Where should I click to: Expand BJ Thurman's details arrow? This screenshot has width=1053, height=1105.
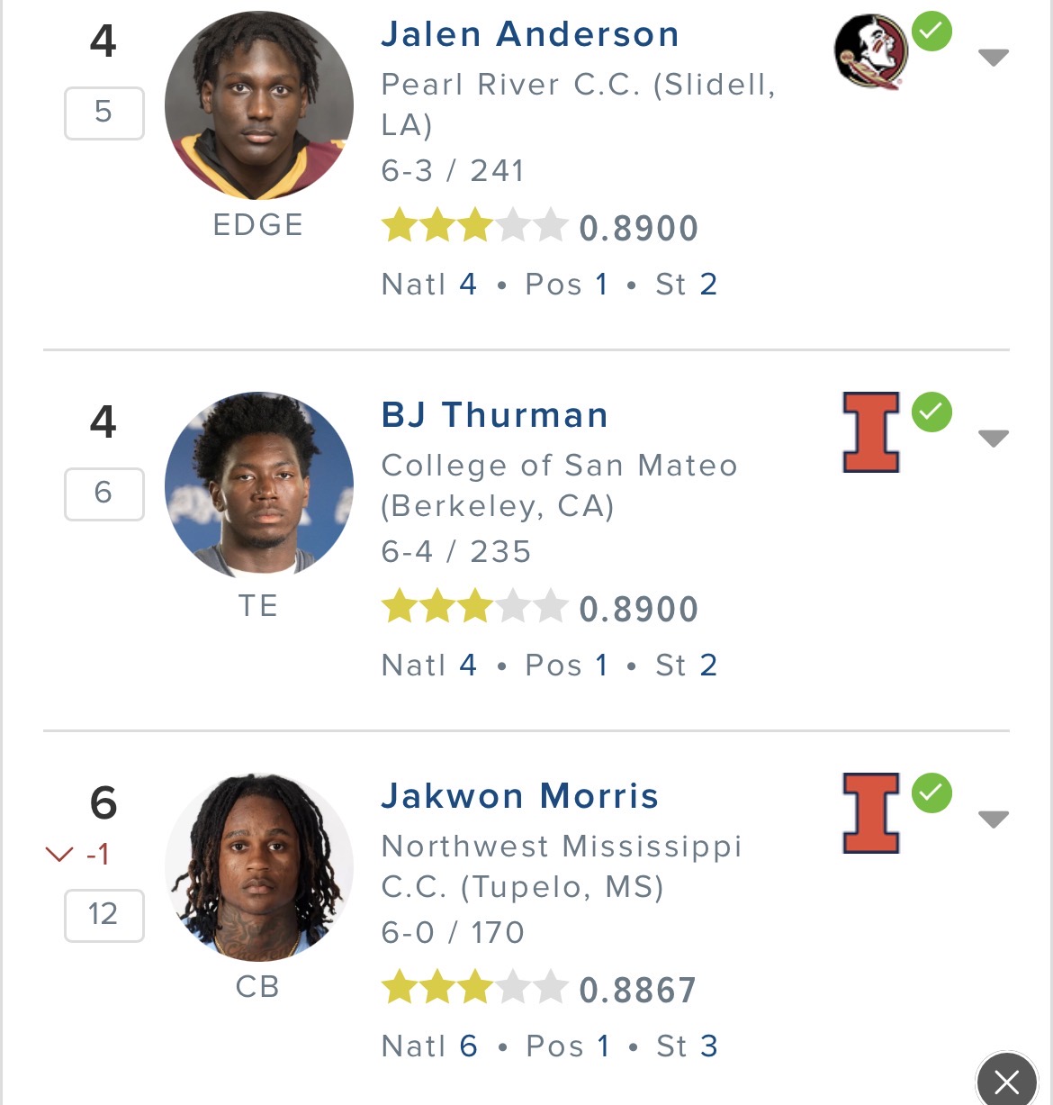point(993,439)
